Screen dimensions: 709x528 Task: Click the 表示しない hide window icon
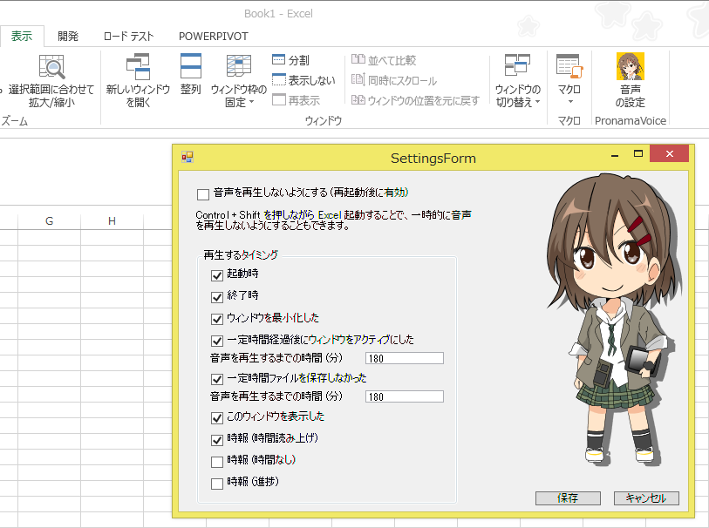click(278, 80)
